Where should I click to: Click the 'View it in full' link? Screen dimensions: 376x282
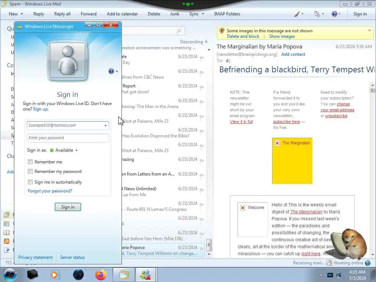pyautogui.click(x=241, y=122)
